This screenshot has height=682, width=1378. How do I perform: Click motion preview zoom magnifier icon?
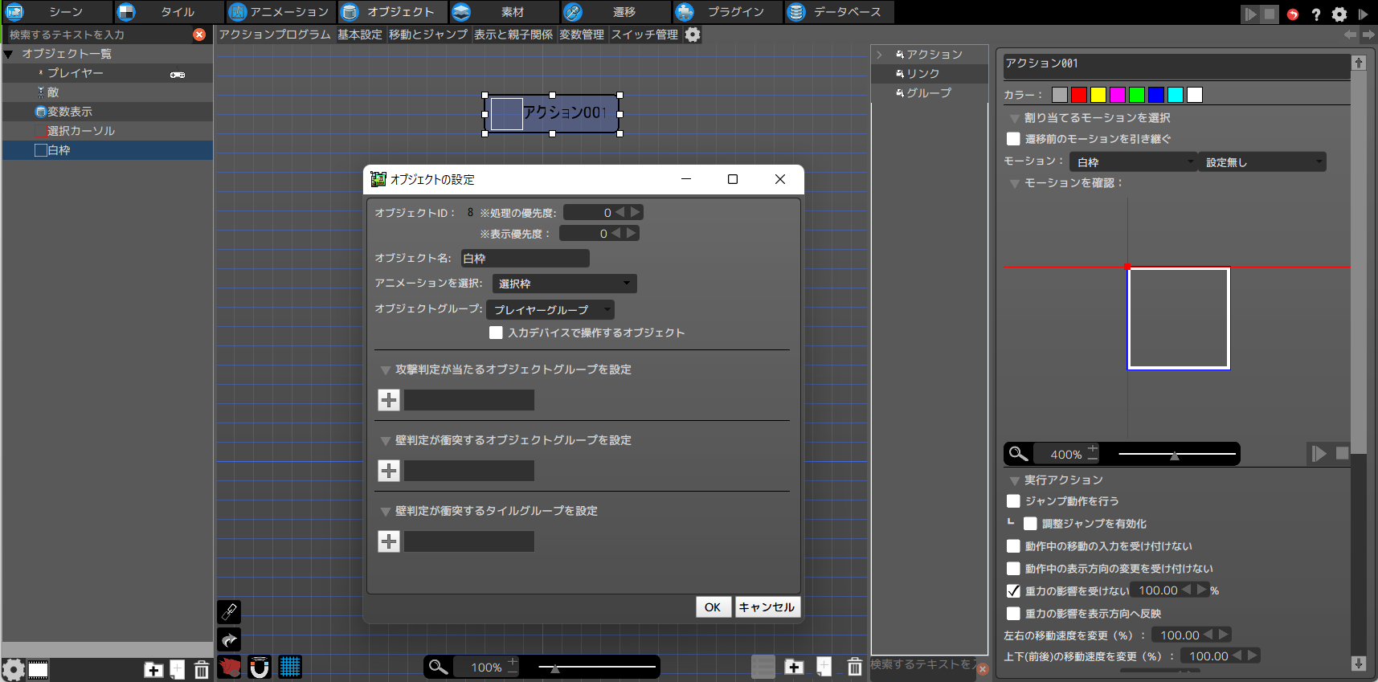point(1018,454)
